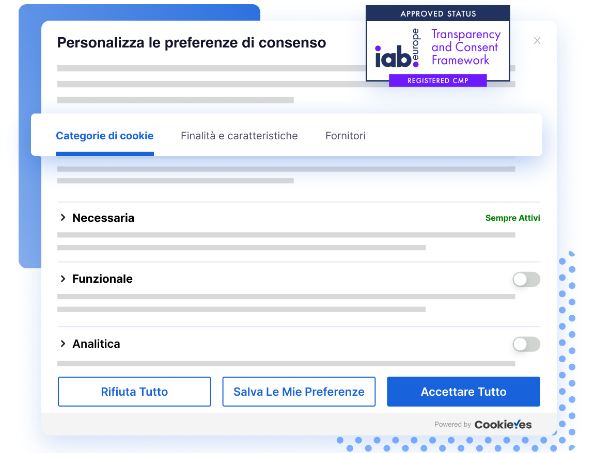Viewport: 595px width, 453px height.
Task: Click the chevron beside Analitica
Action: [64, 344]
